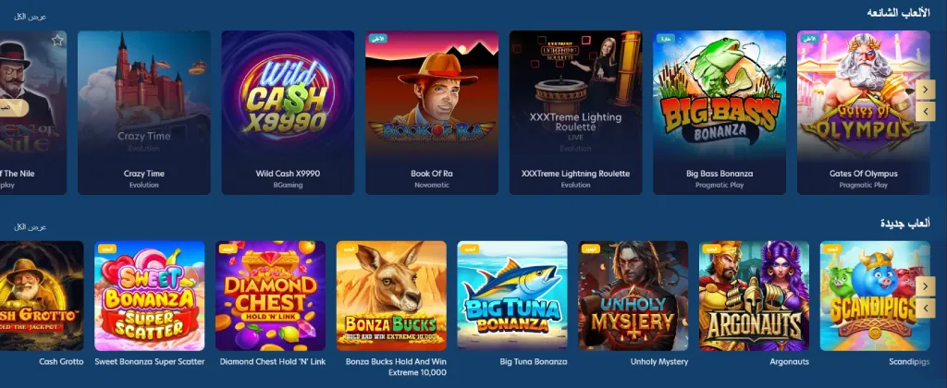The width and height of the screenshot is (947, 388).
Task: Open the Crazy Time game card
Action: [x=144, y=113]
